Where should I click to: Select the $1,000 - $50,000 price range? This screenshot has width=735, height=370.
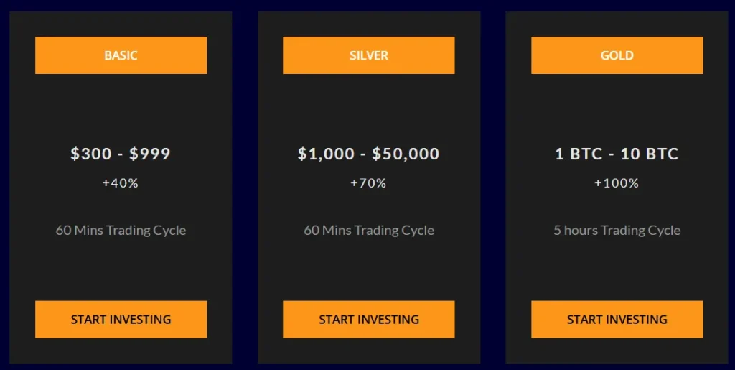tap(368, 153)
